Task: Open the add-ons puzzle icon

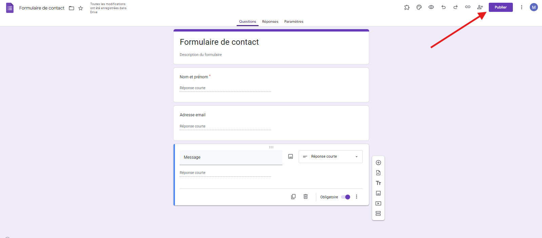Action: point(407,7)
